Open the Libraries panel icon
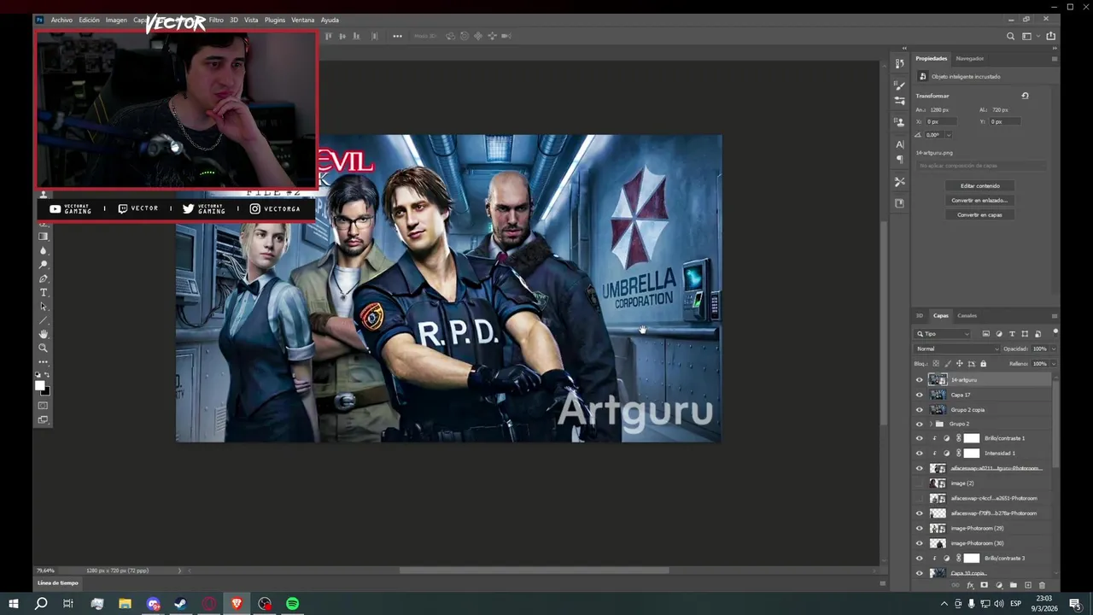The image size is (1093, 615). point(899,203)
